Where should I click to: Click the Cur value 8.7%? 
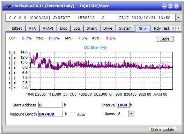click(27, 38)
